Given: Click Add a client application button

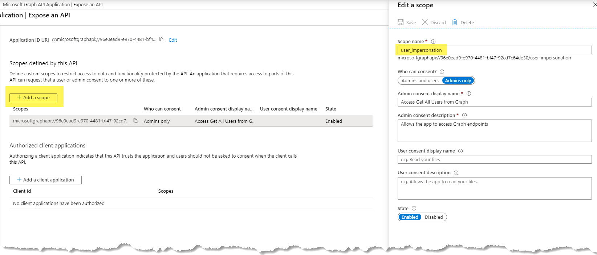Looking at the screenshot, I should point(45,180).
